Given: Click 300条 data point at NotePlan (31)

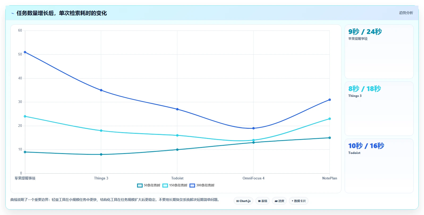Looking at the screenshot, I should click(330, 100).
